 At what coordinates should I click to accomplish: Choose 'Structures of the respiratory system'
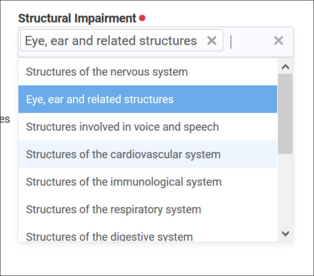(x=113, y=210)
